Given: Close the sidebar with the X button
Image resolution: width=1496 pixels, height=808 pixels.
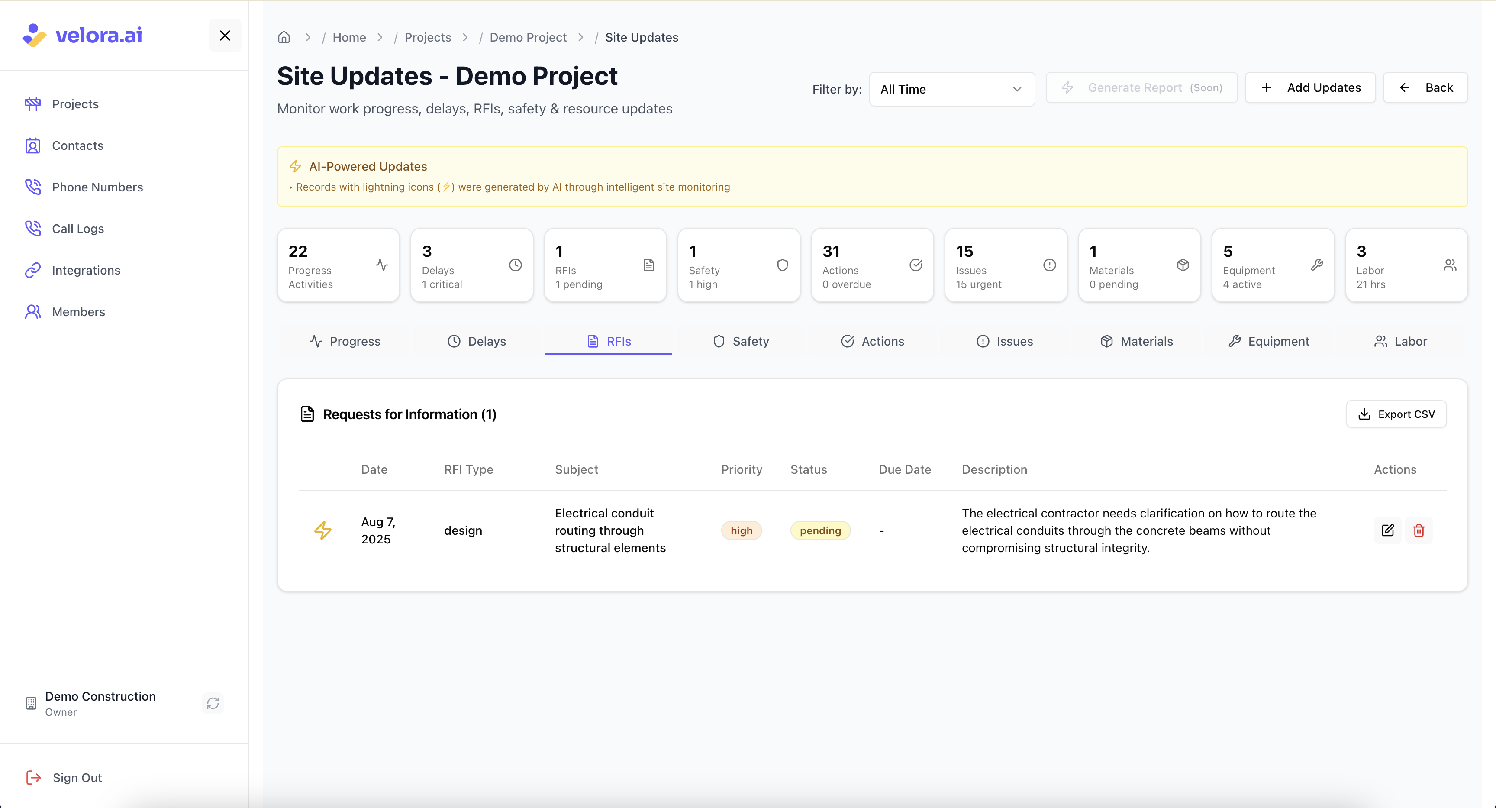Looking at the screenshot, I should (x=225, y=36).
